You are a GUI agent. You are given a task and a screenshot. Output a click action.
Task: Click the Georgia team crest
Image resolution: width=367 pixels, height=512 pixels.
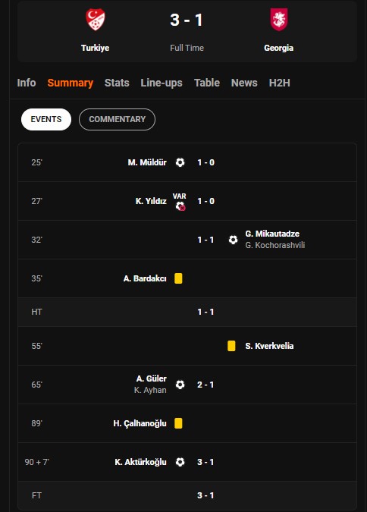tap(278, 20)
